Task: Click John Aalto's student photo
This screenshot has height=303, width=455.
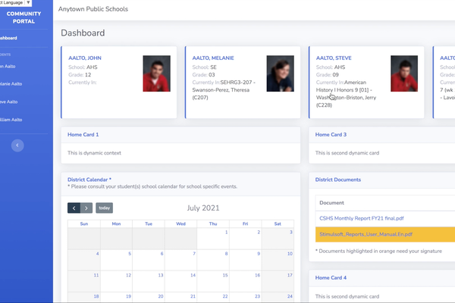Action: pos(156,74)
